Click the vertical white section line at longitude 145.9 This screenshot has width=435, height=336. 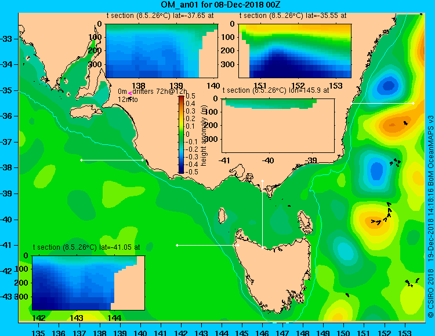[x=262, y=214]
